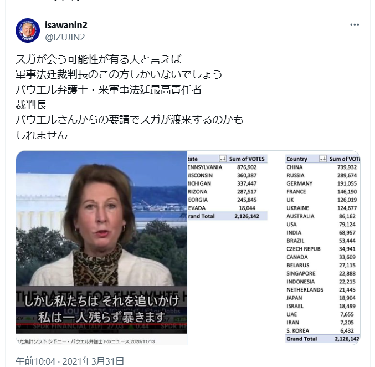Screen dimensions: 375x367
Task: Click the Fox News source caption below video
Action: pyautogui.click(x=86, y=341)
